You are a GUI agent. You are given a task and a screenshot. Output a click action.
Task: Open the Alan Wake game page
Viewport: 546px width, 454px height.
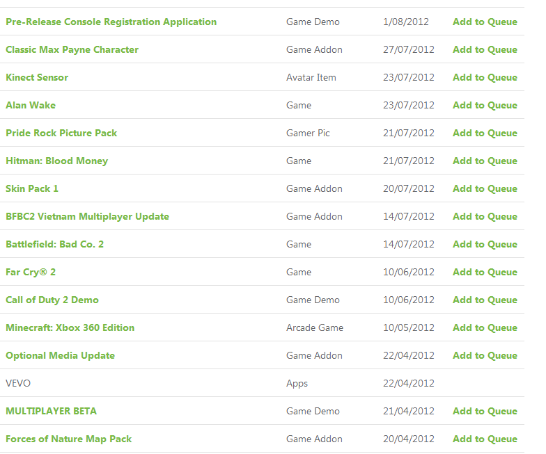31,106
